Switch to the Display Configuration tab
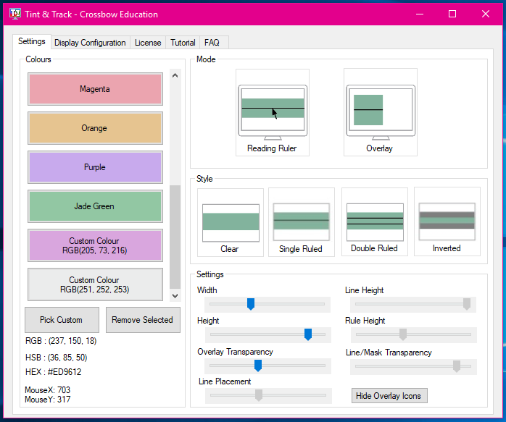 (x=90, y=43)
